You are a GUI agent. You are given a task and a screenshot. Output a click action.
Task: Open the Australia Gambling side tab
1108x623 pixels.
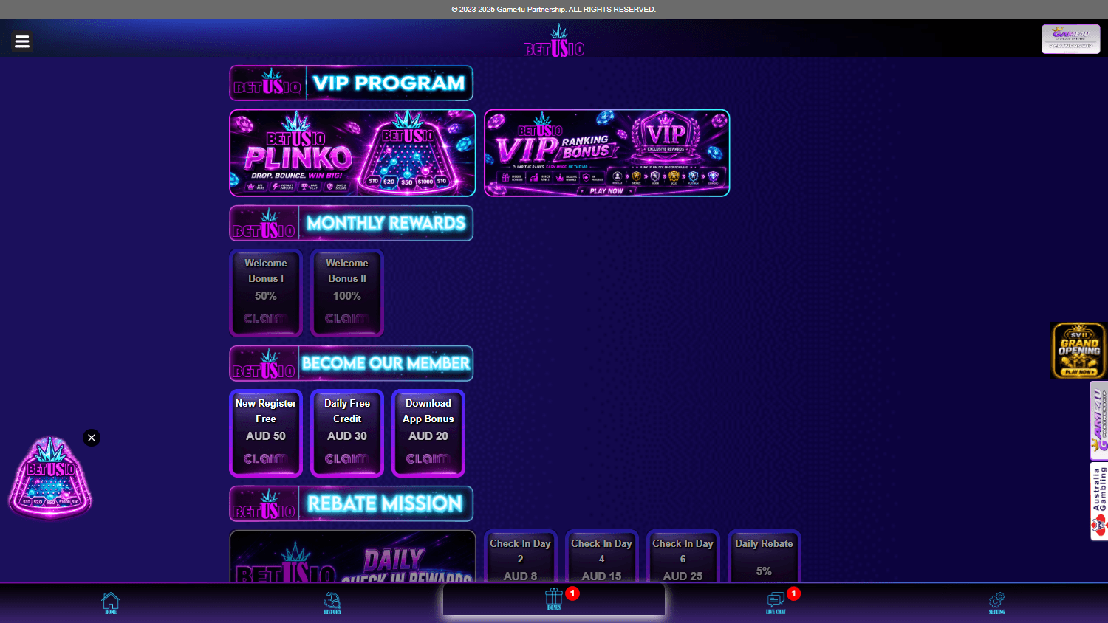click(x=1099, y=501)
